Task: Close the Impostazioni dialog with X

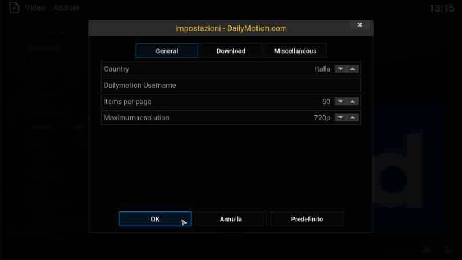Action: tap(360, 25)
